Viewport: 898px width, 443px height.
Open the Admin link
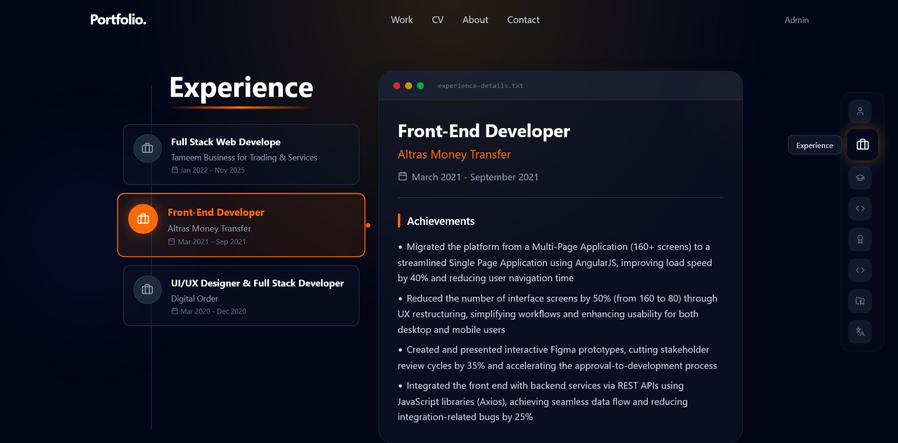pyautogui.click(x=796, y=20)
